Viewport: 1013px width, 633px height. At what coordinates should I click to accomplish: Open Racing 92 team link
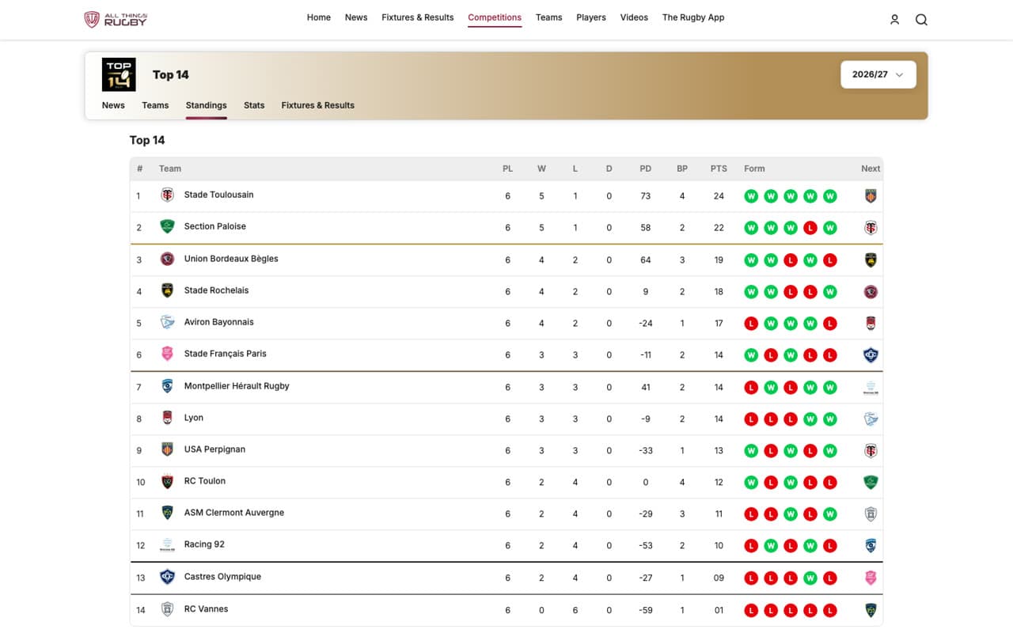coord(204,544)
